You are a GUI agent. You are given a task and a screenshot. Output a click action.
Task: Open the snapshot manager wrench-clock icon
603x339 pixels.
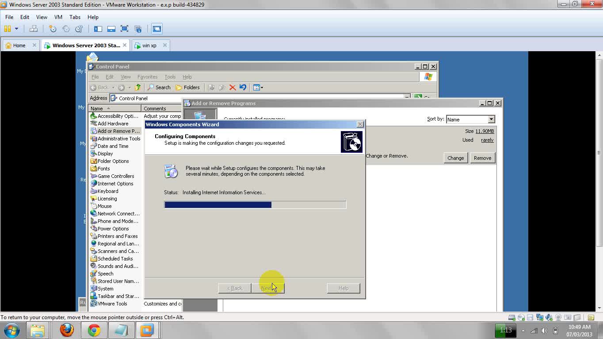point(79,29)
